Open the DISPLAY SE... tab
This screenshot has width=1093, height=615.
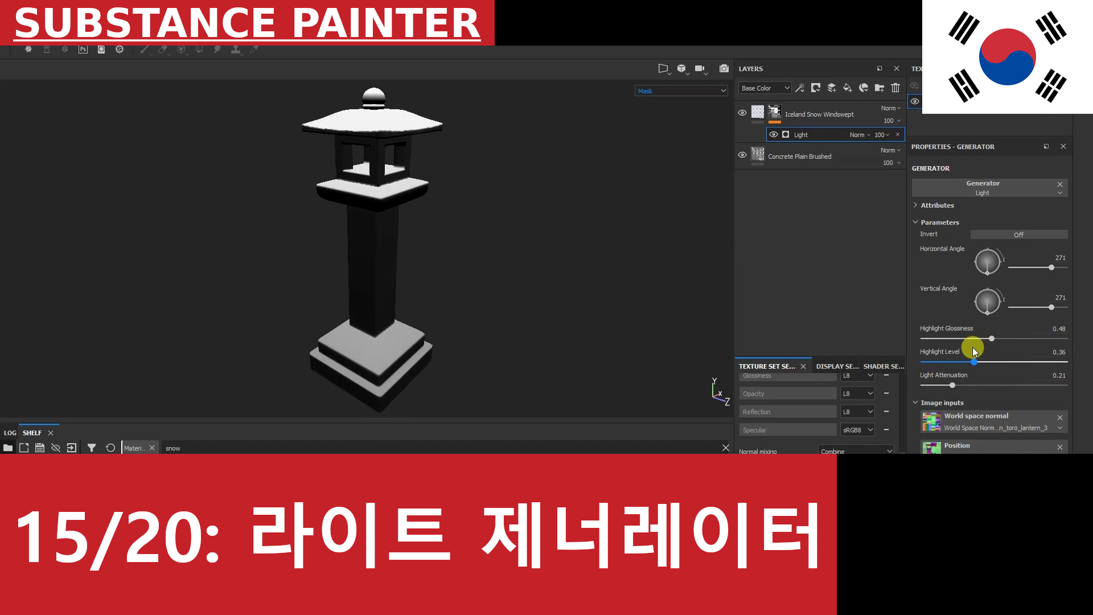pos(837,366)
